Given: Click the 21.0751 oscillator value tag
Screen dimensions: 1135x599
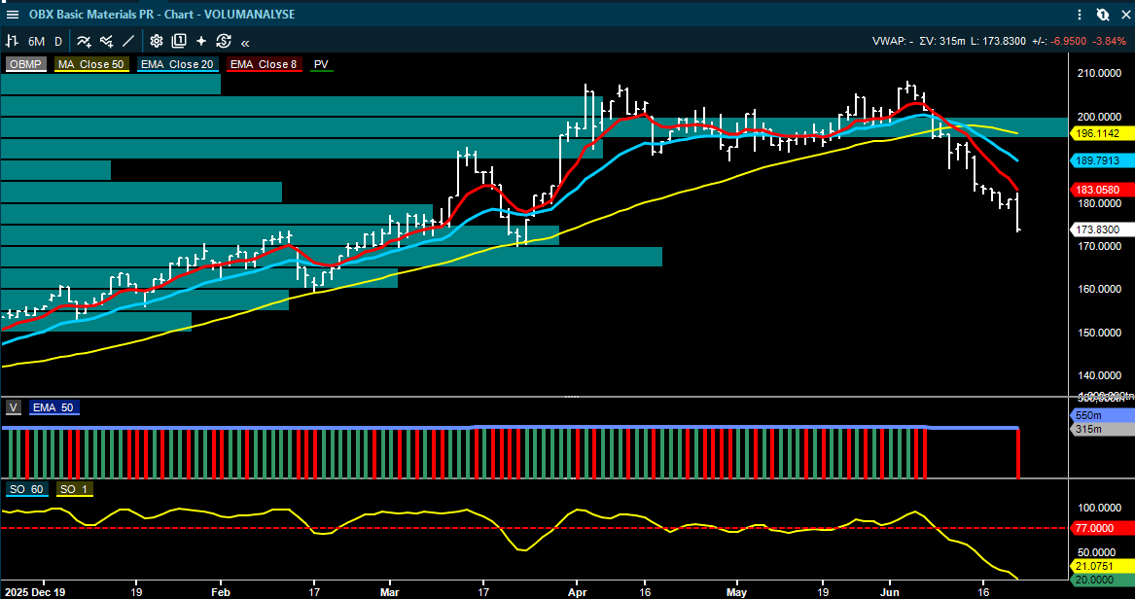Looking at the screenshot, I should (1101, 566).
